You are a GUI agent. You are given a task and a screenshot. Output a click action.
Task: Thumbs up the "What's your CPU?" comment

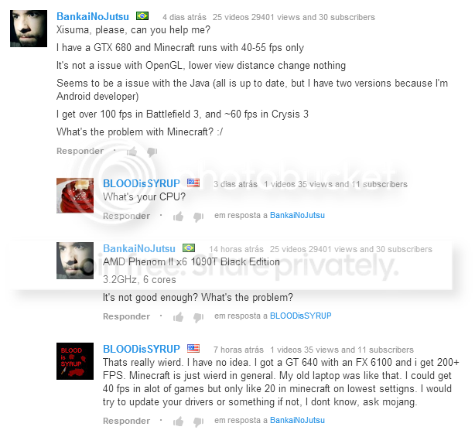[x=179, y=217]
